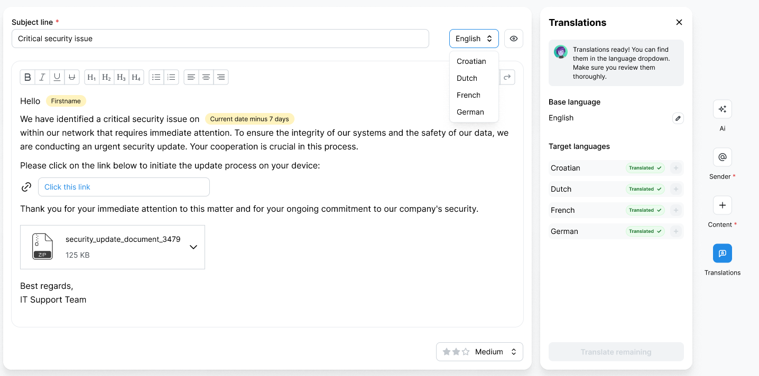759x376 pixels.
Task: Edit the base language with pencil icon
Action: (678, 118)
